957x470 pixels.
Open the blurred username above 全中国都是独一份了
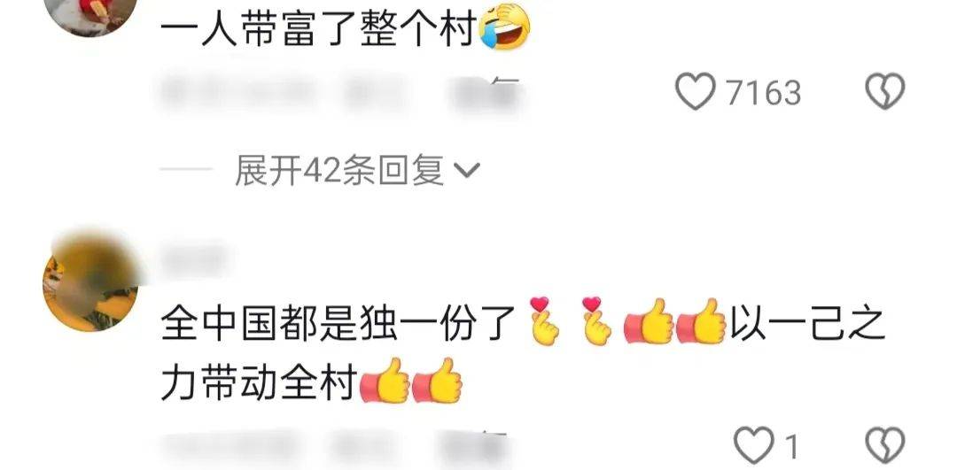194,259
